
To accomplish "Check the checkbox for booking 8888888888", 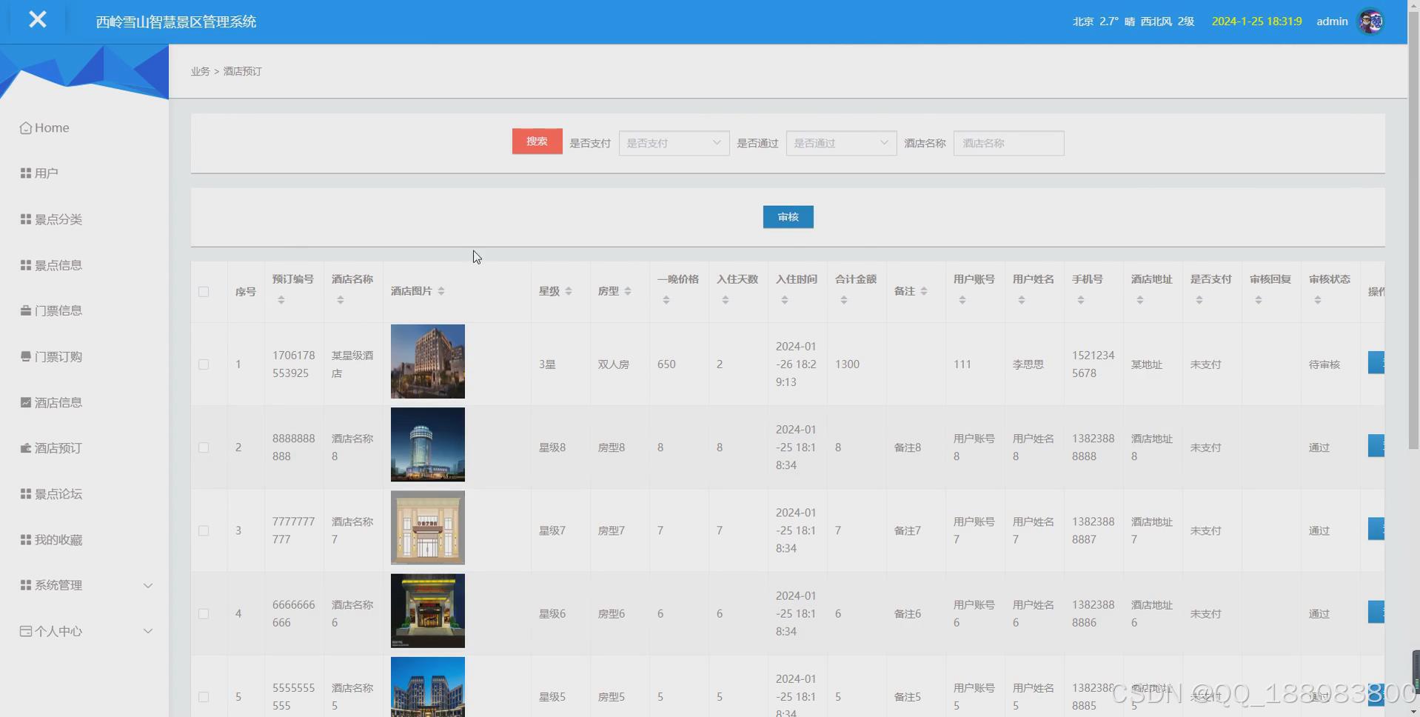I will (x=204, y=447).
